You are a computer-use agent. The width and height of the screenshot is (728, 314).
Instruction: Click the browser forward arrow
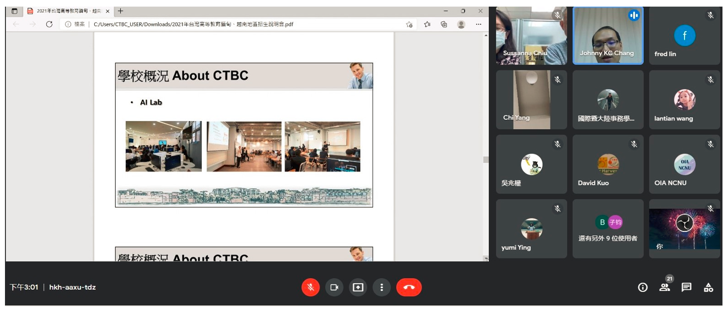tap(33, 24)
